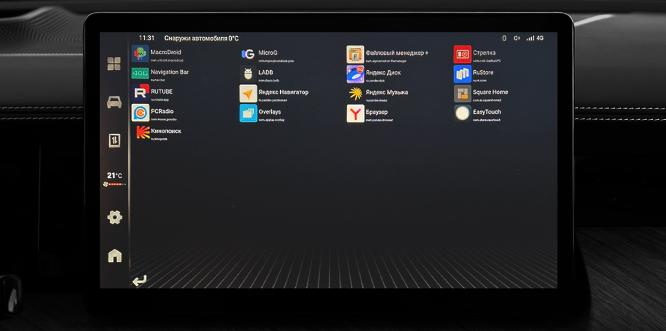Select the 'MacroDroid' label
The width and height of the screenshot is (666, 331).
click(x=166, y=52)
